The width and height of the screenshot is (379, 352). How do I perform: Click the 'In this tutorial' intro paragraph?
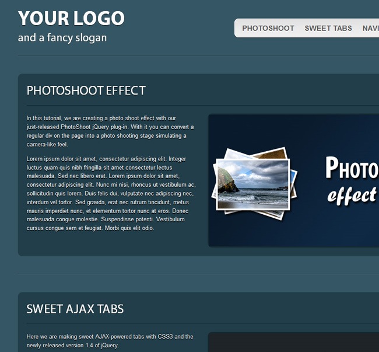coord(110,131)
